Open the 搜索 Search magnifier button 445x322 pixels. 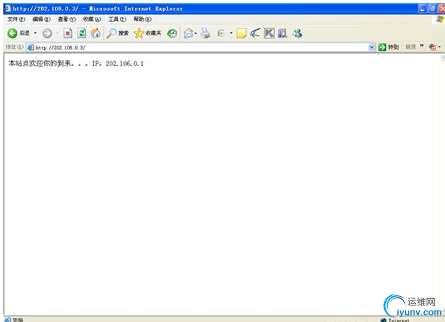[117, 33]
